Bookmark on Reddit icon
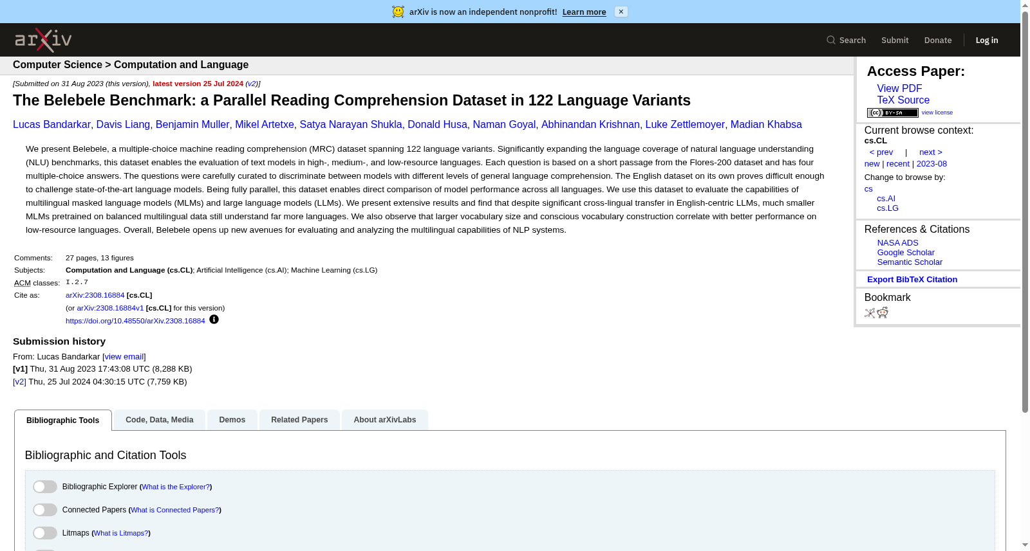 point(883,312)
